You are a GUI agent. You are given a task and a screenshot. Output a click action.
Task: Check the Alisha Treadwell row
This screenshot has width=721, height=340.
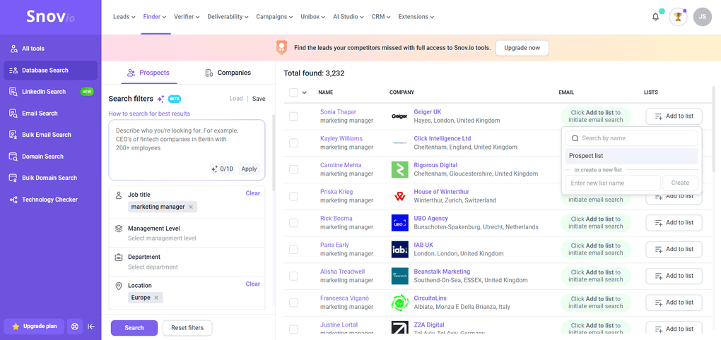[293, 277]
